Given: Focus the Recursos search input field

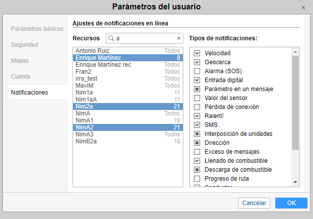Looking at the screenshot, I should [x=144, y=38].
